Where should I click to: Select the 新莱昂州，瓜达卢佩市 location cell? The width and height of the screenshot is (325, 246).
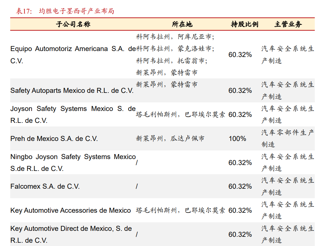(x=170, y=139)
